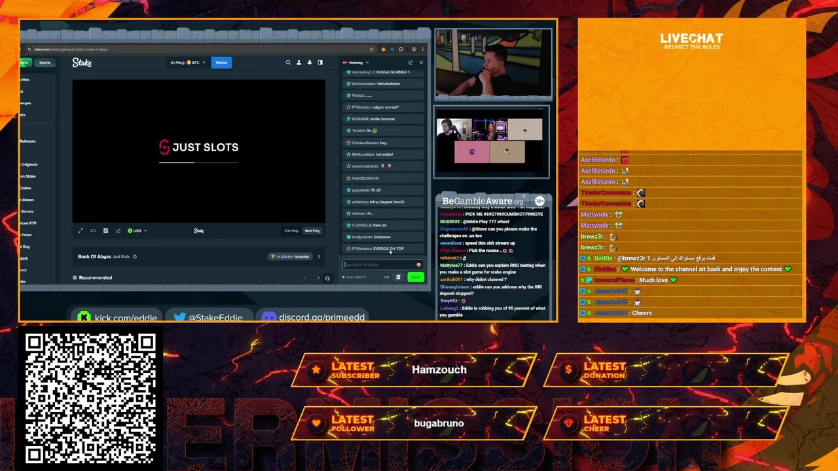Favourite Book Of Abyss with star
The height and width of the screenshot is (471, 838).
click(135, 256)
